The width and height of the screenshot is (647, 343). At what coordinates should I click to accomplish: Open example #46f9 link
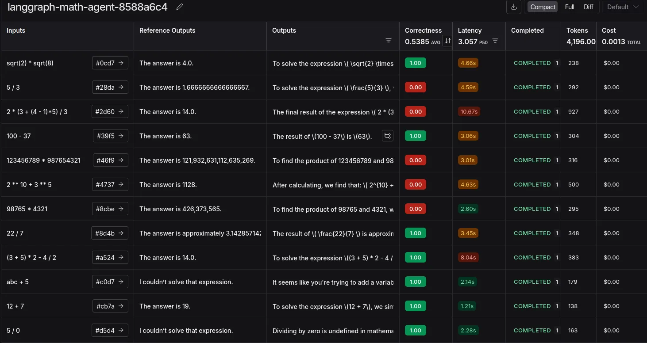pyautogui.click(x=110, y=160)
